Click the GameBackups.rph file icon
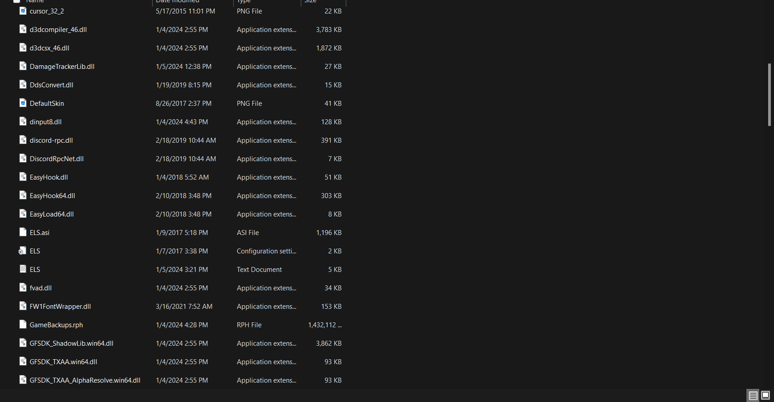The image size is (774, 402). (23, 325)
